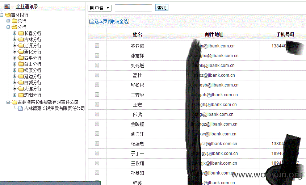Click the 手机号码 column header
The width and height of the screenshot is (306, 185).
click(x=285, y=34)
